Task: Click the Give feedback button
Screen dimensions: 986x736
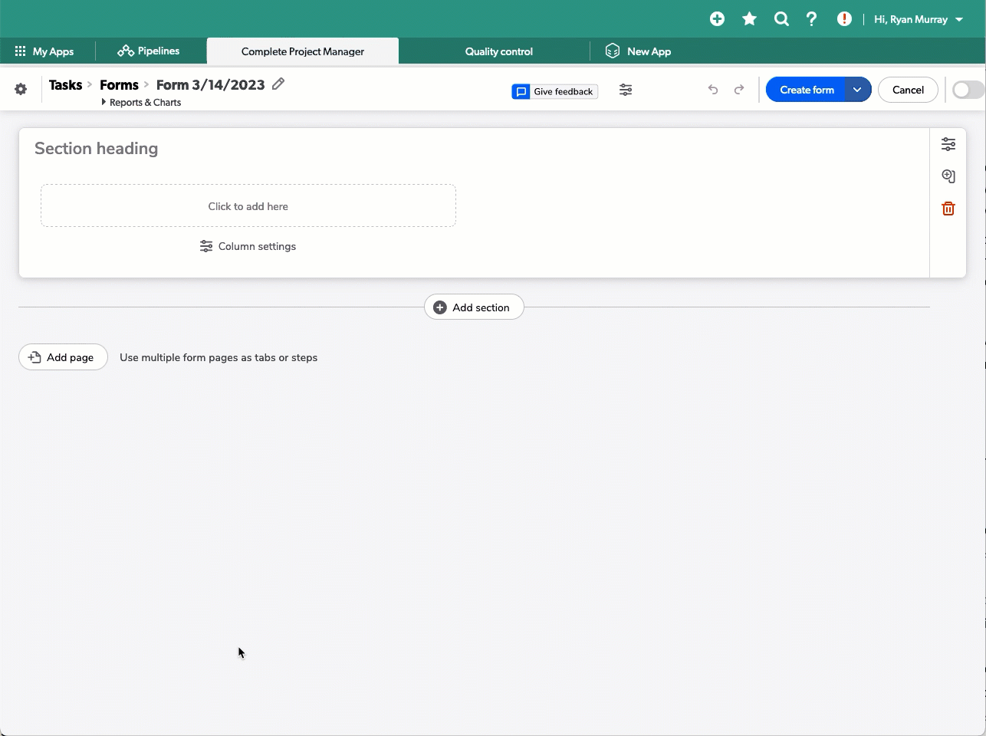Action: pyautogui.click(x=554, y=90)
